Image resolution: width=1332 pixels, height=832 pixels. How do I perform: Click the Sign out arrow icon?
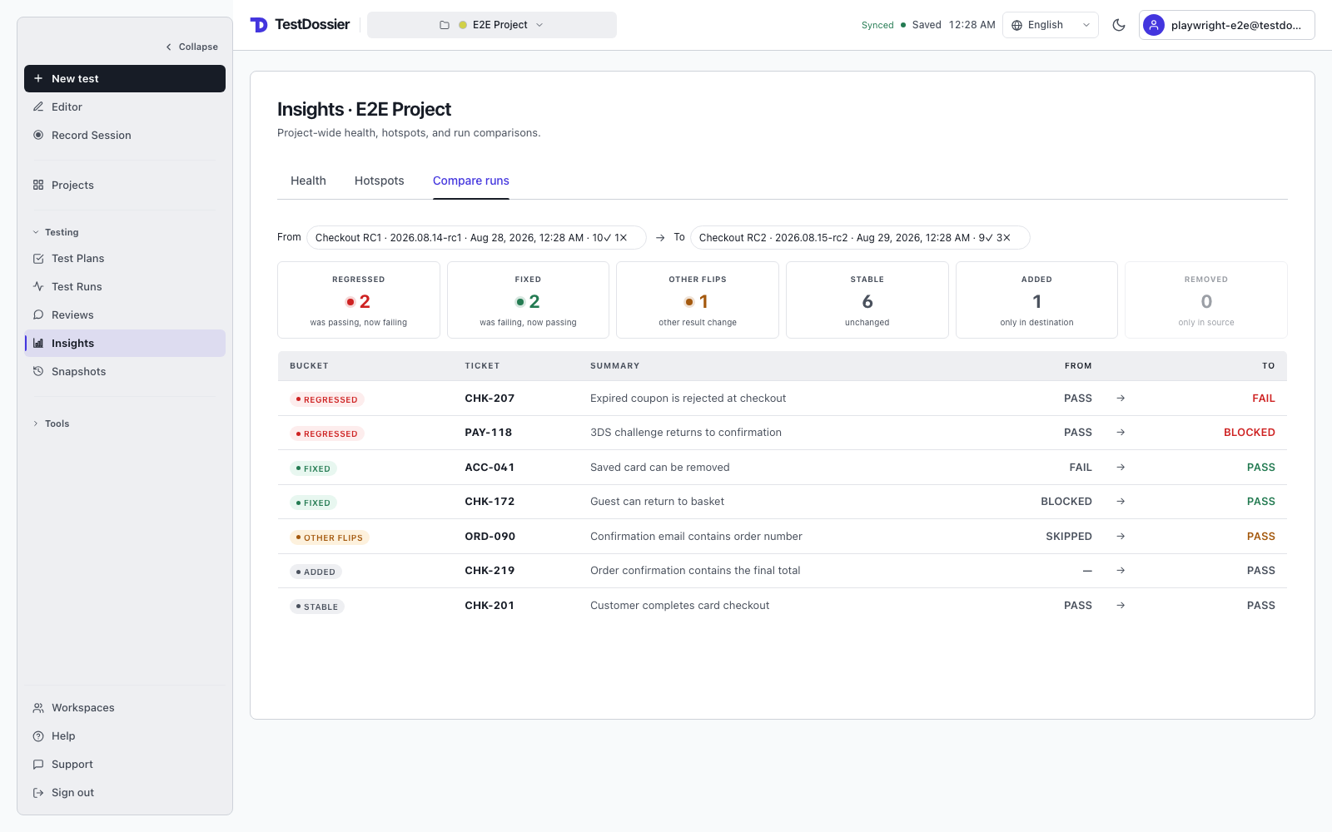click(x=38, y=792)
